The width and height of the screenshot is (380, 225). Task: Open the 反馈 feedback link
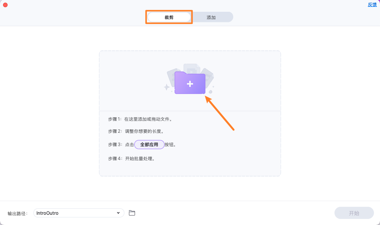point(372,5)
